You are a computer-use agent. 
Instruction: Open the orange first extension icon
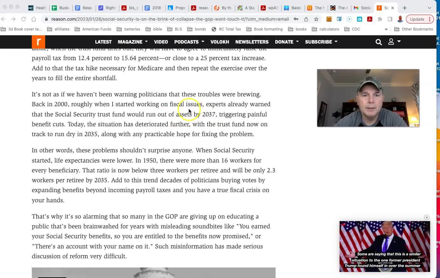coord(329,19)
